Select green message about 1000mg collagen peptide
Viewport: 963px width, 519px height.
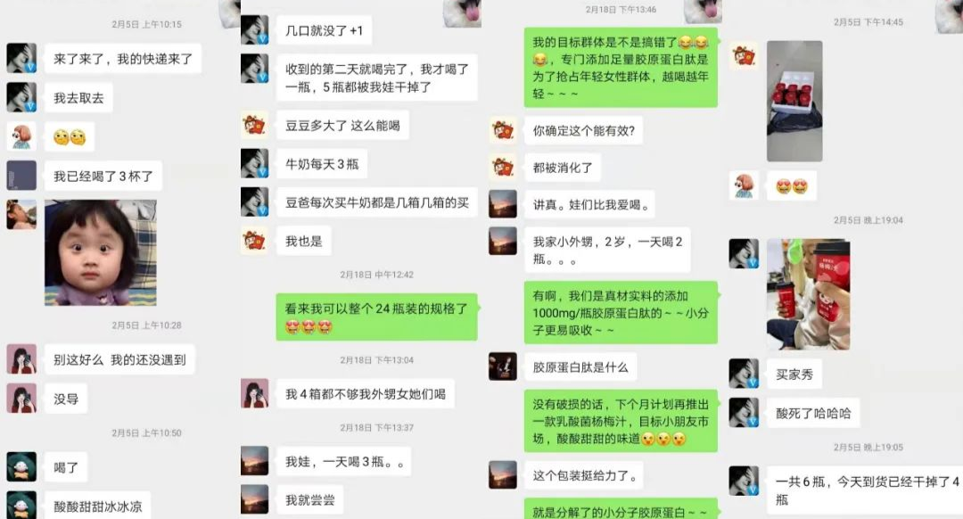(x=621, y=313)
